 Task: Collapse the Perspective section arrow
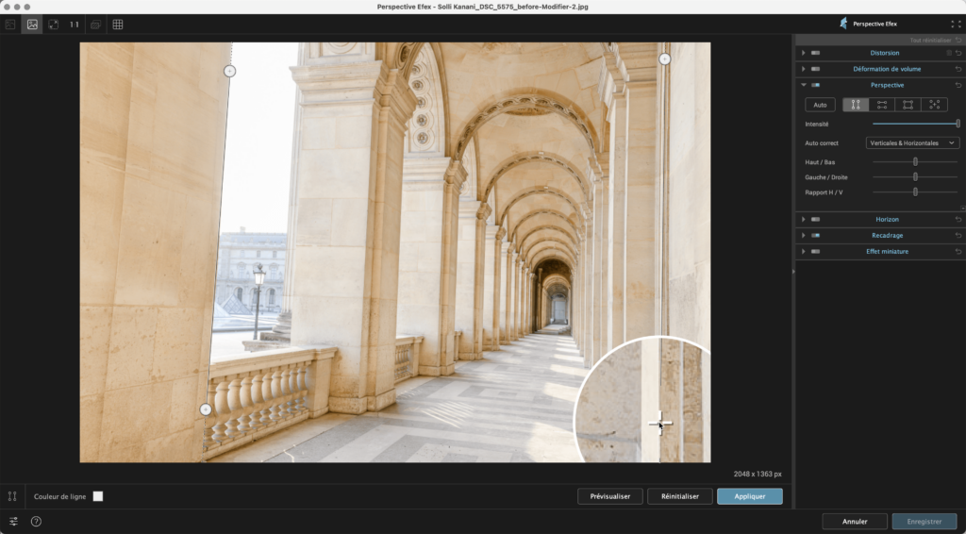click(804, 85)
